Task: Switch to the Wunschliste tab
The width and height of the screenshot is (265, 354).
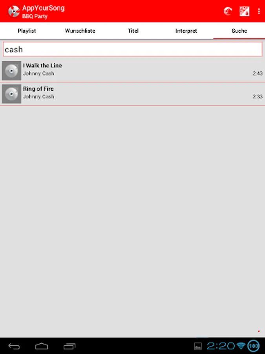Action: tap(80, 31)
